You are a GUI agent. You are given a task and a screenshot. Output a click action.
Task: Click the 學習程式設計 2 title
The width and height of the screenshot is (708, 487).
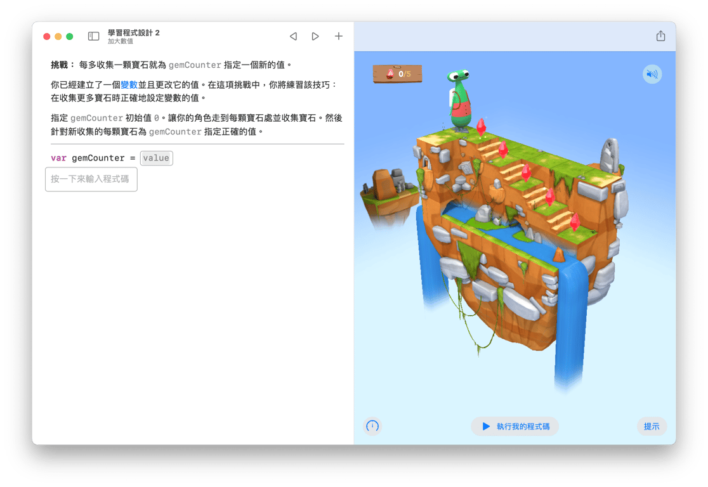pyautogui.click(x=134, y=32)
